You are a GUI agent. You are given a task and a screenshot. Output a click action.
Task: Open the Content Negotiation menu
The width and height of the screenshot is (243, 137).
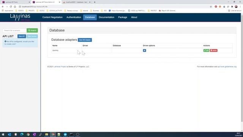tap(52, 17)
